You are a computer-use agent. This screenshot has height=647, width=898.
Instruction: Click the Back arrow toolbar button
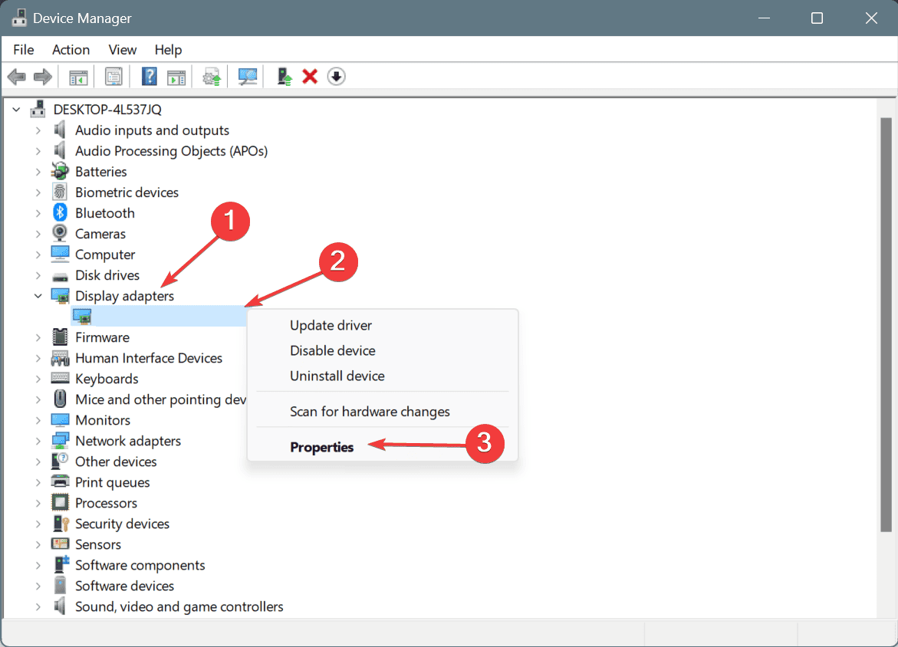pyautogui.click(x=17, y=76)
